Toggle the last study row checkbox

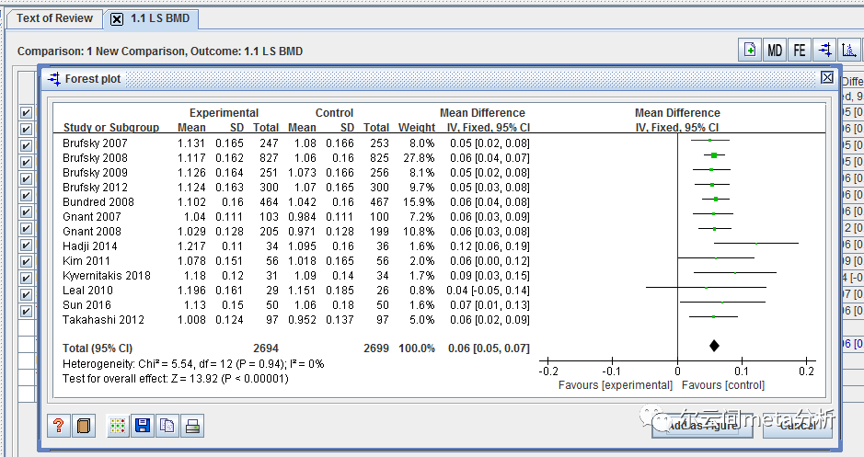pyautogui.click(x=26, y=311)
